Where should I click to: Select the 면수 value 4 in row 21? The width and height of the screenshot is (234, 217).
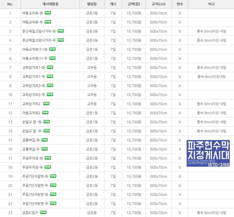coord(180,195)
